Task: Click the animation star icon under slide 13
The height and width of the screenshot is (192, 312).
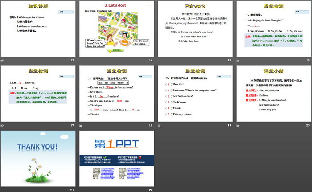Action: point(2,61)
